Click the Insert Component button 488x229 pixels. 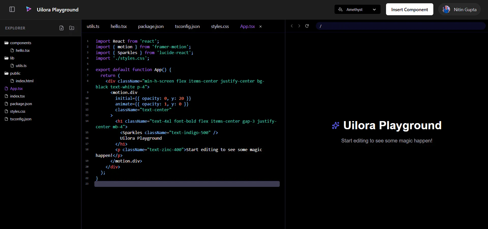click(x=409, y=9)
